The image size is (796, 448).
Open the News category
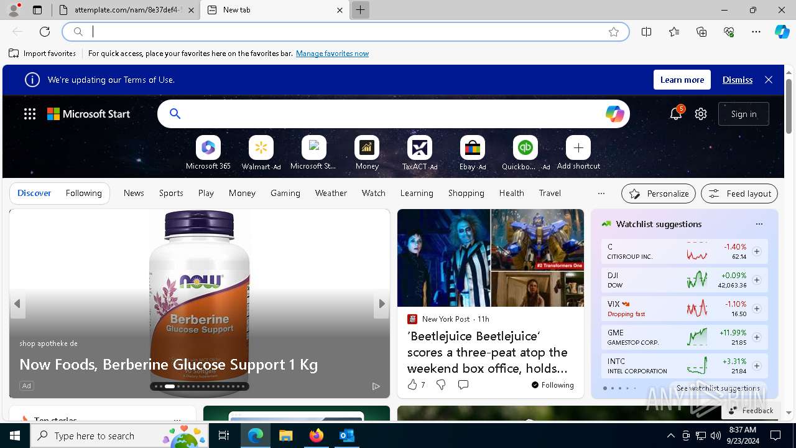point(134,194)
